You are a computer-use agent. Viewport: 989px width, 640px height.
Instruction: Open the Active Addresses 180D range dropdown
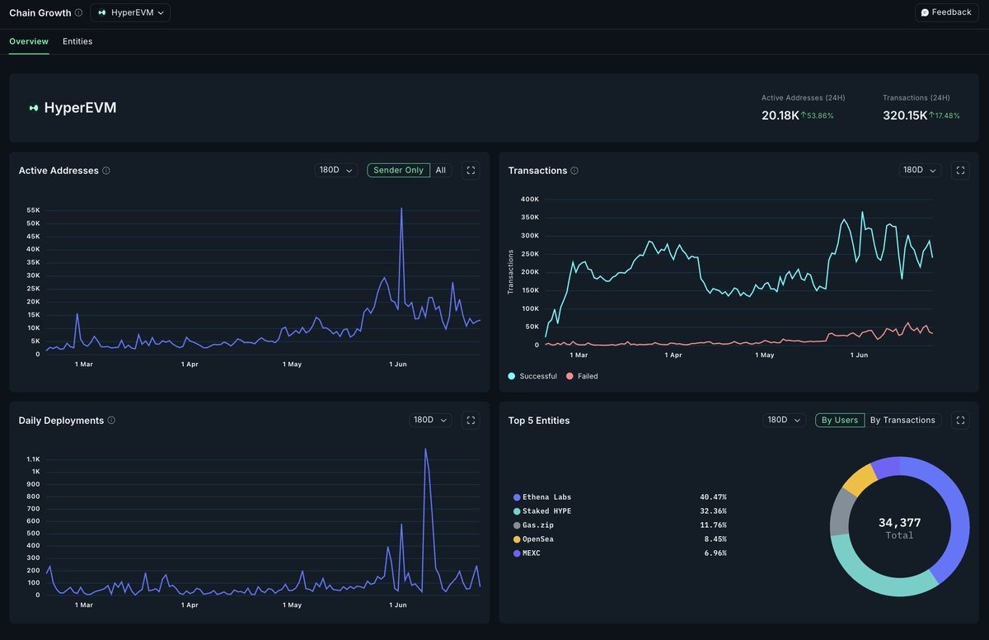(x=336, y=171)
